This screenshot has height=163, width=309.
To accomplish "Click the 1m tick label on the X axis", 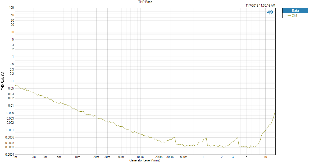I will click(x=15, y=157).
